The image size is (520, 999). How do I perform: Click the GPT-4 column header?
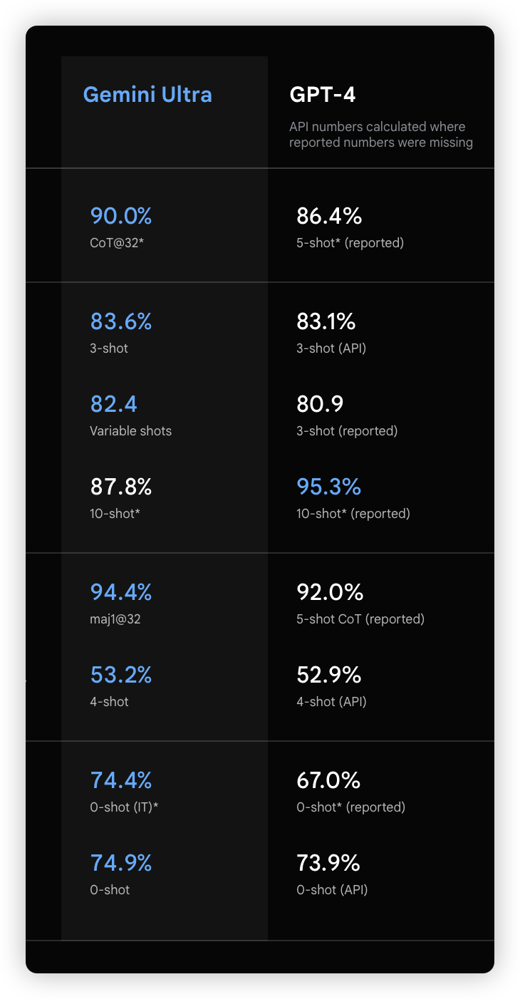(323, 95)
